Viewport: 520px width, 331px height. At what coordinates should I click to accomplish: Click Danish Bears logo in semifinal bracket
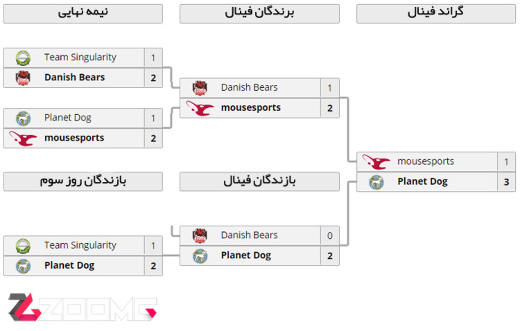[x=23, y=78]
